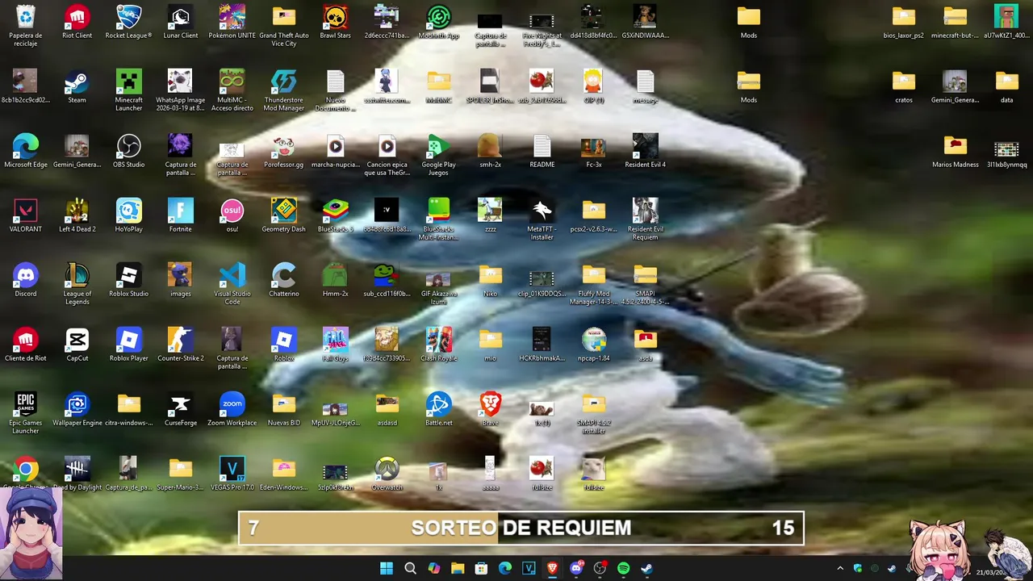Open File Explorer from the taskbar
This screenshot has width=1033, height=581.
[x=458, y=568]
